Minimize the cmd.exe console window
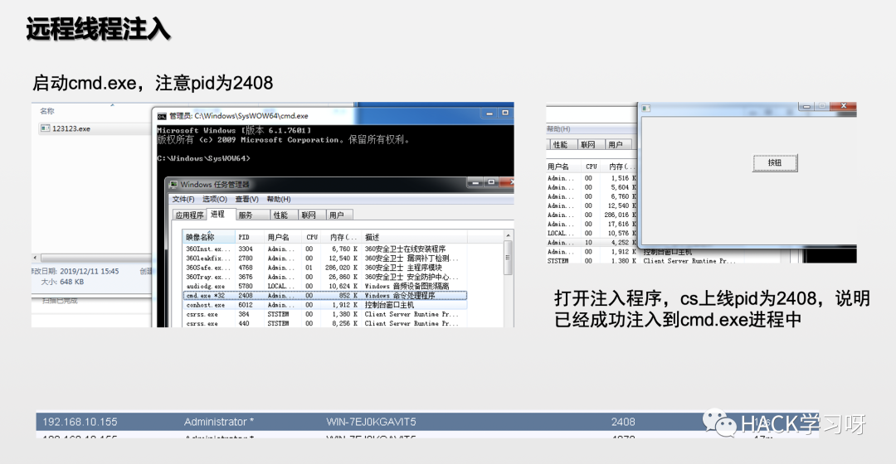Screen dimensions: 896x464 pos(489,114)
